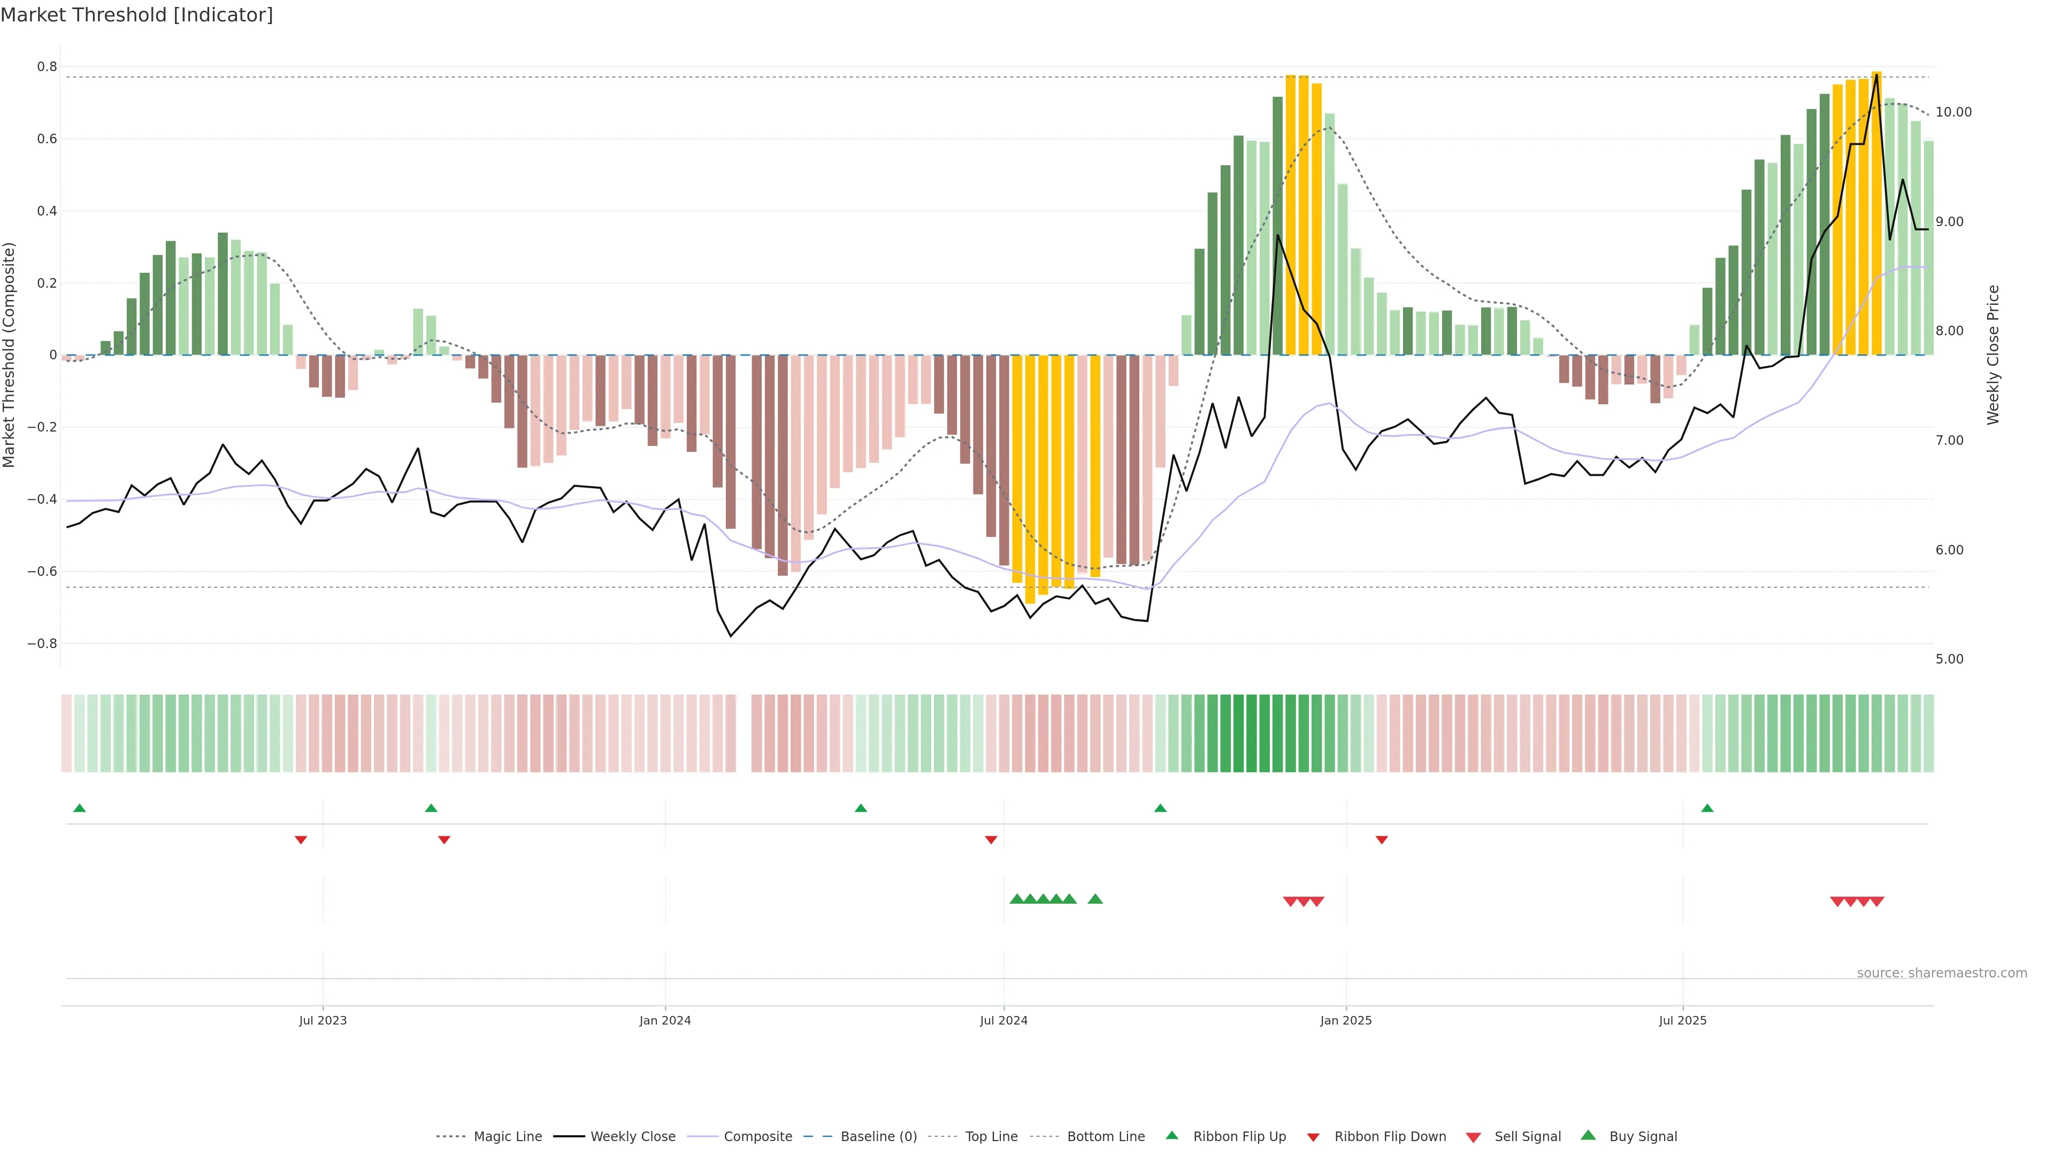Click the ribbon flip up marker near July 2025

(x=1707, y=808)
